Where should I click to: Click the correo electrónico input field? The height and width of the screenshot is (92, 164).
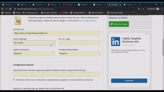point(57,74)
